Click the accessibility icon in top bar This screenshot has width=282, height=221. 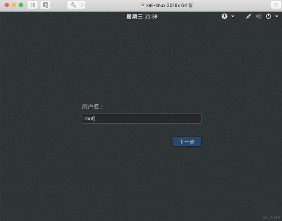(225, 16)
